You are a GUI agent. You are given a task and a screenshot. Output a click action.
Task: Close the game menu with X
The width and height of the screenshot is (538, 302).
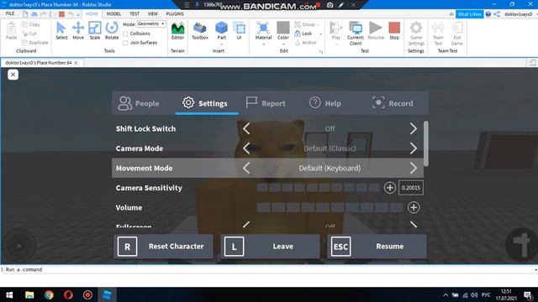click(x=13, y=75)
